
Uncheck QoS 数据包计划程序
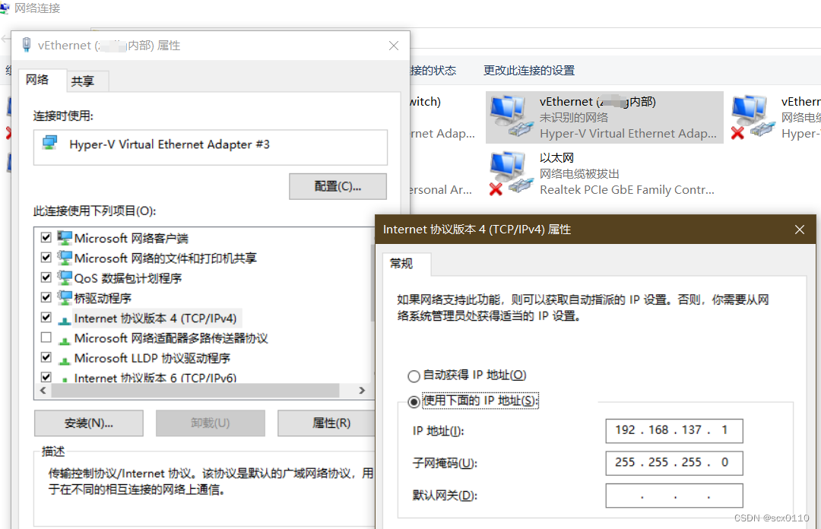(x=46, y=277)
